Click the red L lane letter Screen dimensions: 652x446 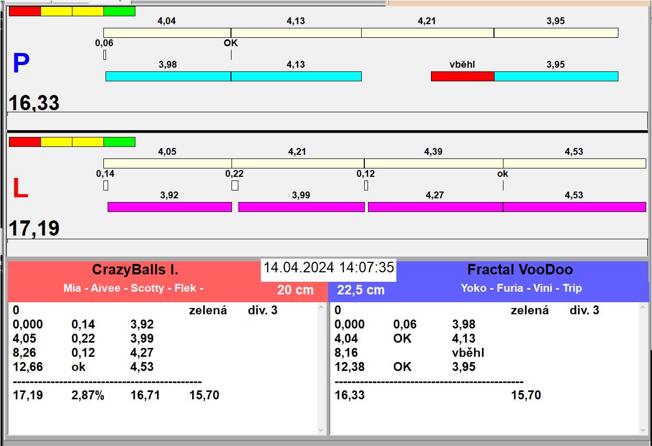20,189
